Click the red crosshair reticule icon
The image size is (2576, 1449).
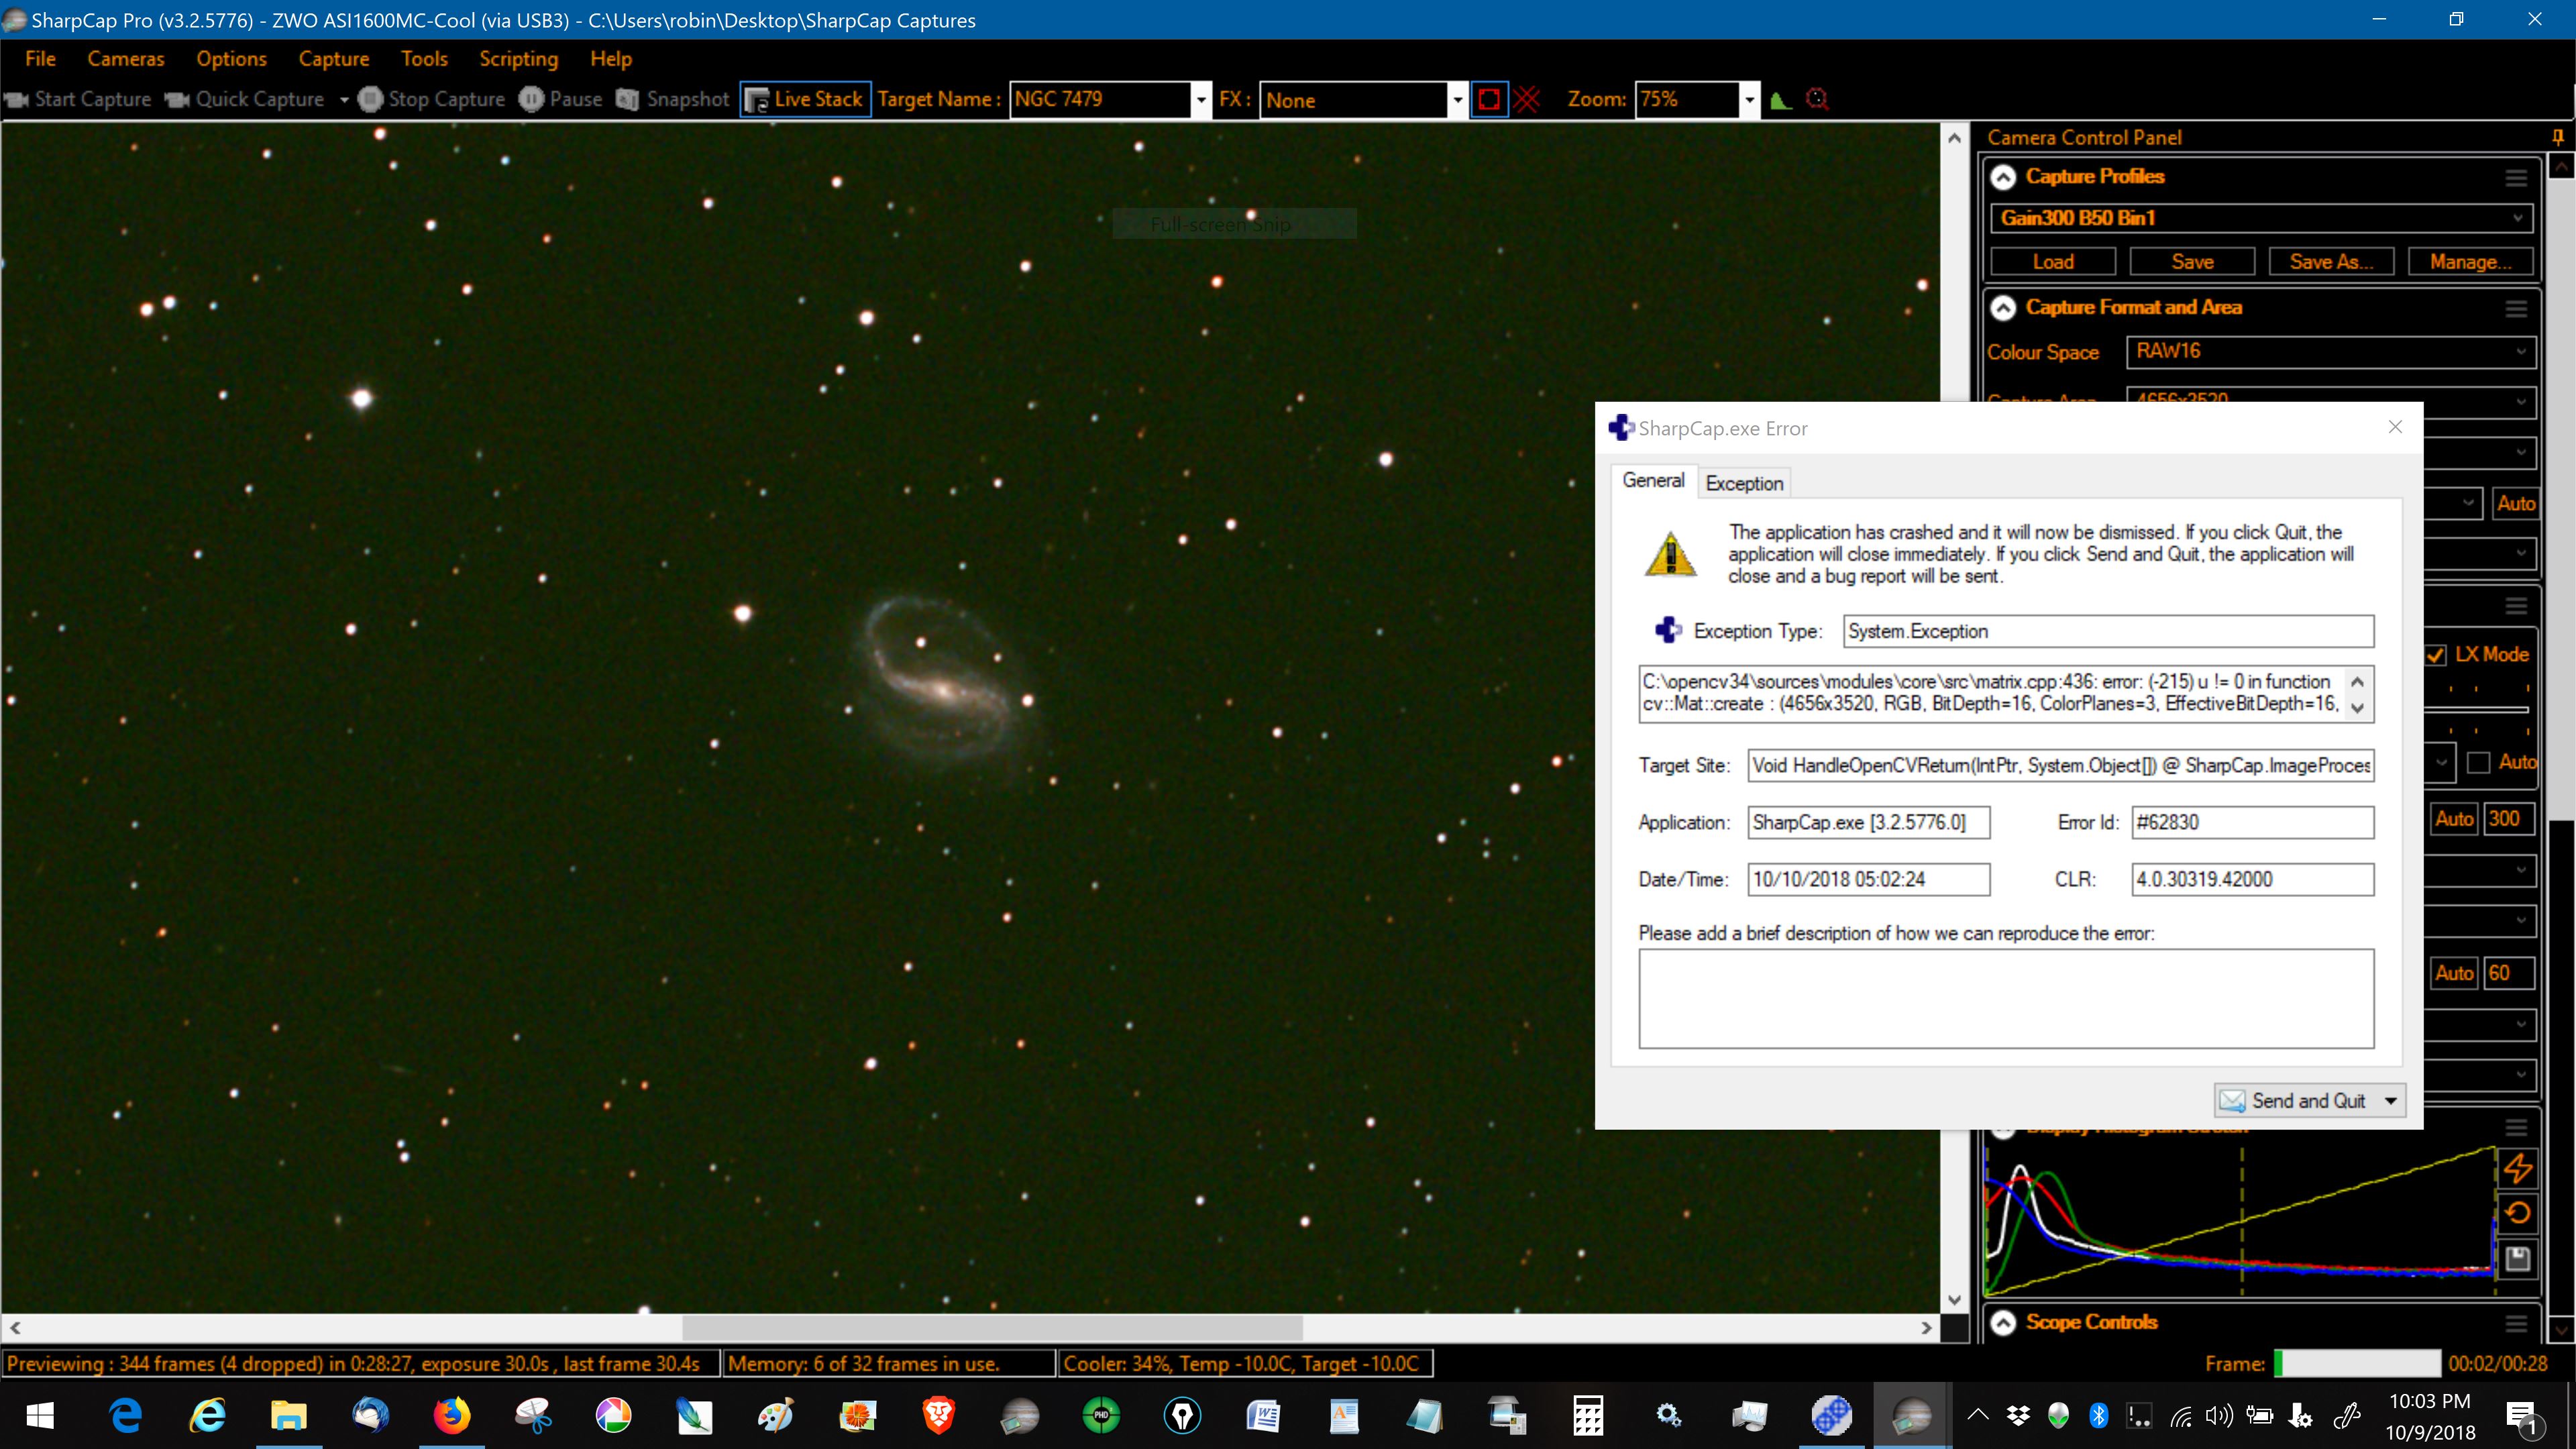pos(1527,99)
